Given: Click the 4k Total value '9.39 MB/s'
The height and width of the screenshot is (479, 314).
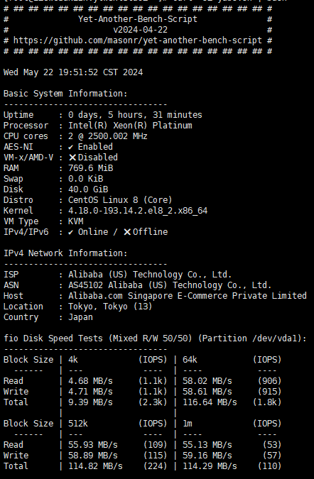Looking at the screenshot, I should [x=90, y=402].
